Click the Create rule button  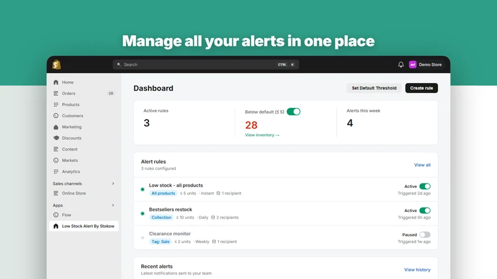pos(422,88)
